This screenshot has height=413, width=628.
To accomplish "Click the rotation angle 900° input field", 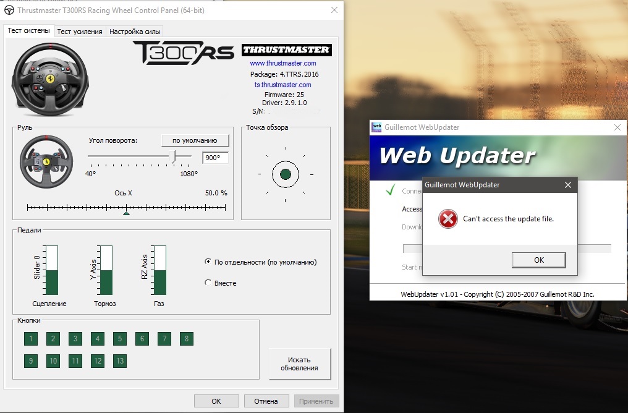I will point(215,158).
